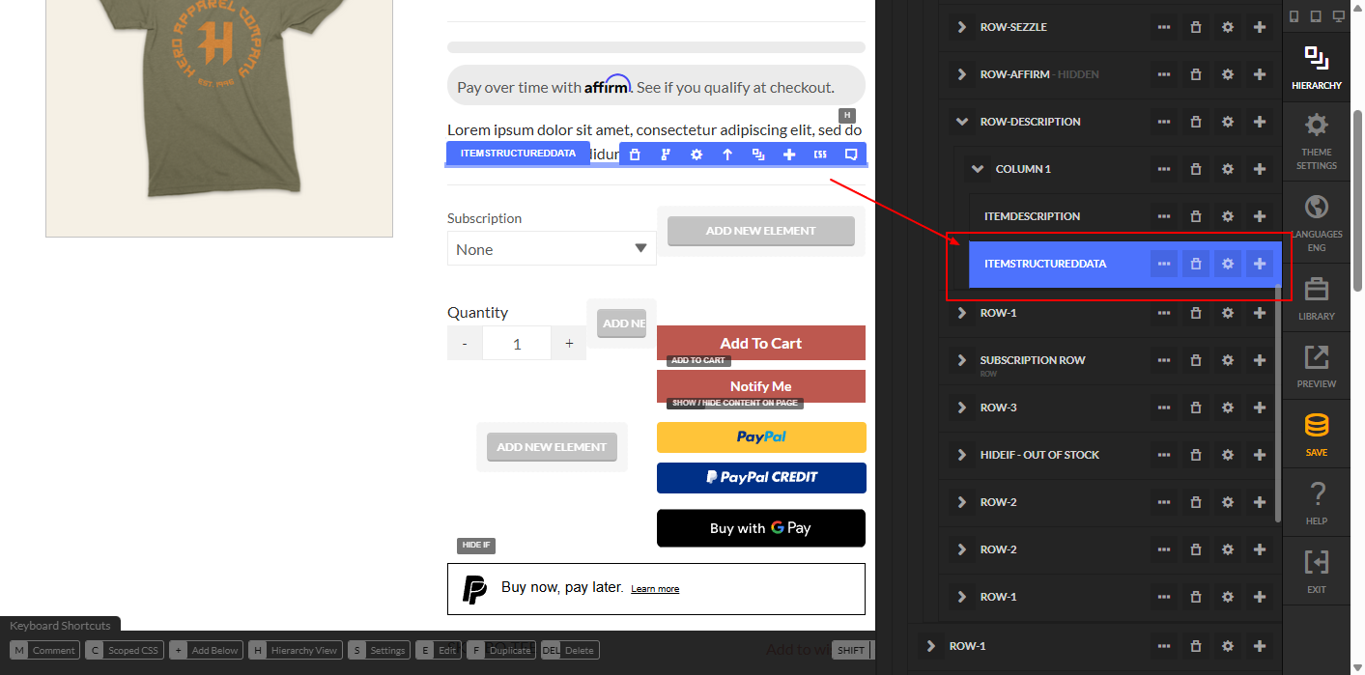Open settings gear for the selected ITEMSTRUCTUREDDATA row
Screen dimensions: 1365x675
coord(1228,264)
